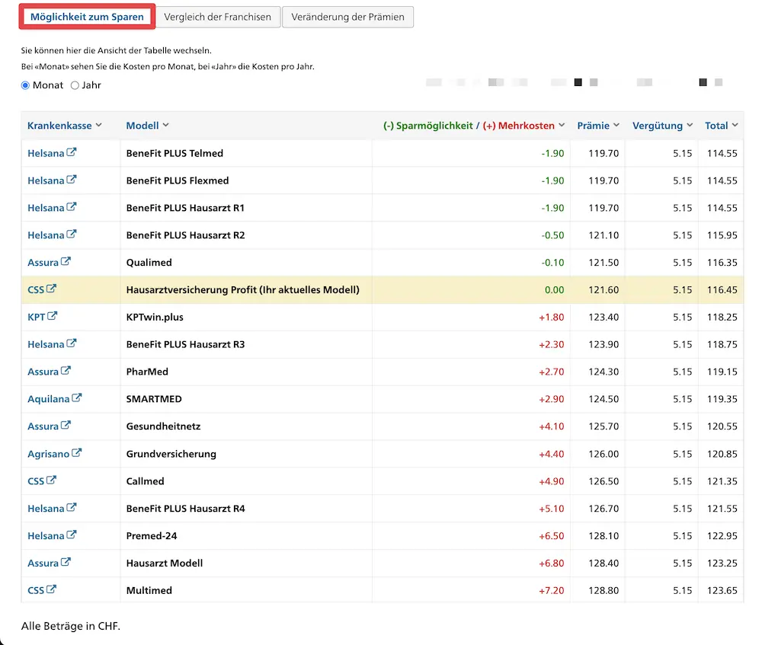
Task: Open Helsana link in BeneFit PLUS Telmed row
Action: [x=46, y=154]
